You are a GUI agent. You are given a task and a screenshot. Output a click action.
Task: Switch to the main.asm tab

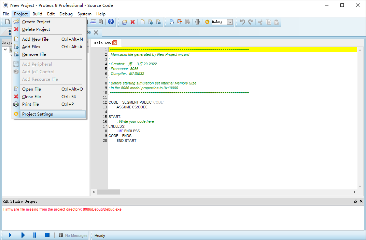click(102, 42)
